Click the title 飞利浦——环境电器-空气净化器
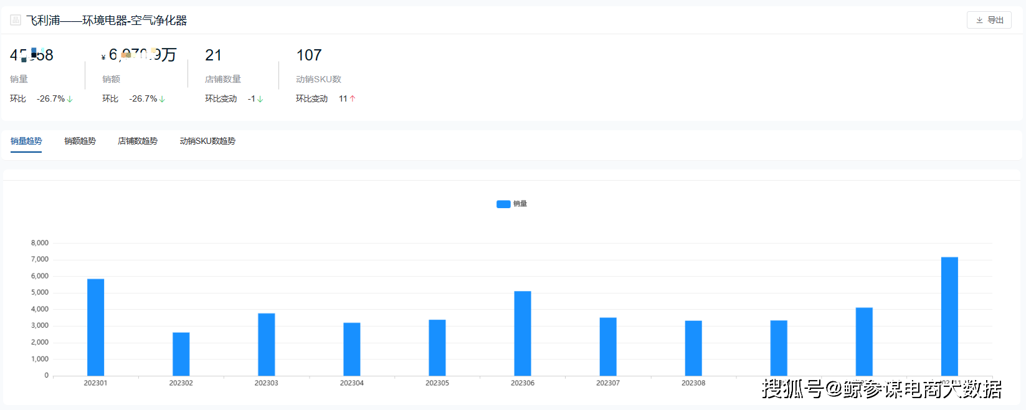1026x410 pixels. pyautogui.click(x=107, y=21)
